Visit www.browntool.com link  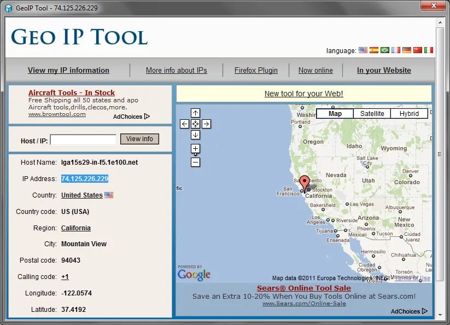[x=57, y=114]
